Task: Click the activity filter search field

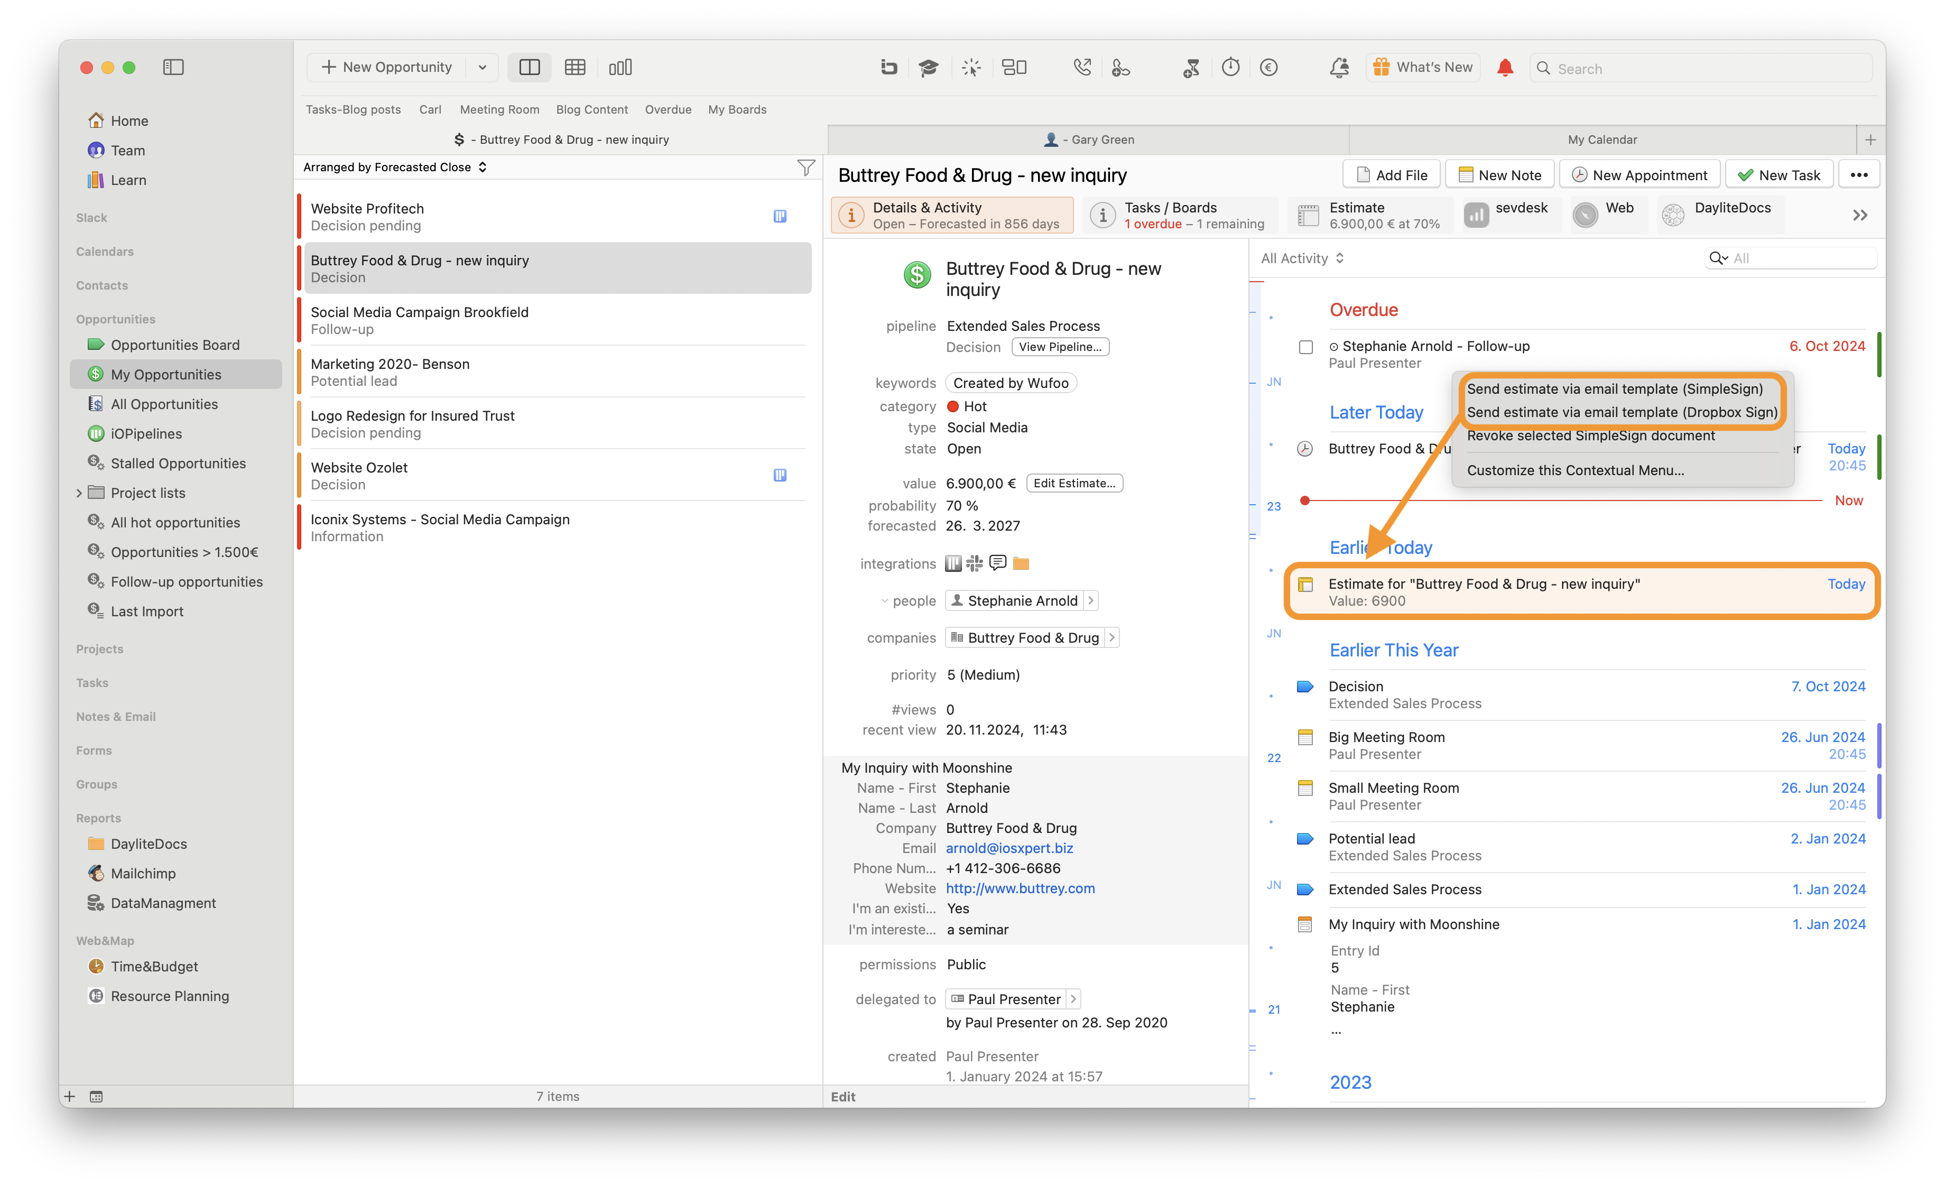Action: tap(1790, 259)
